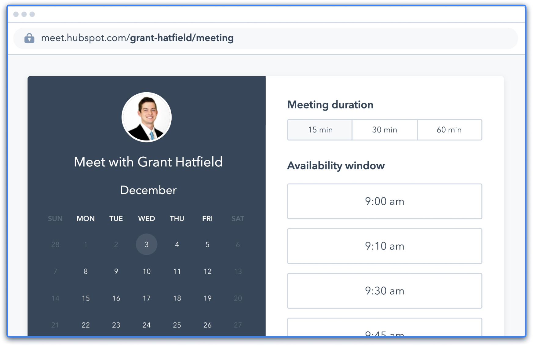The width and height of the screenshot is (533, 346).
Task: Click the third grey window control dot
Action: 32,14
